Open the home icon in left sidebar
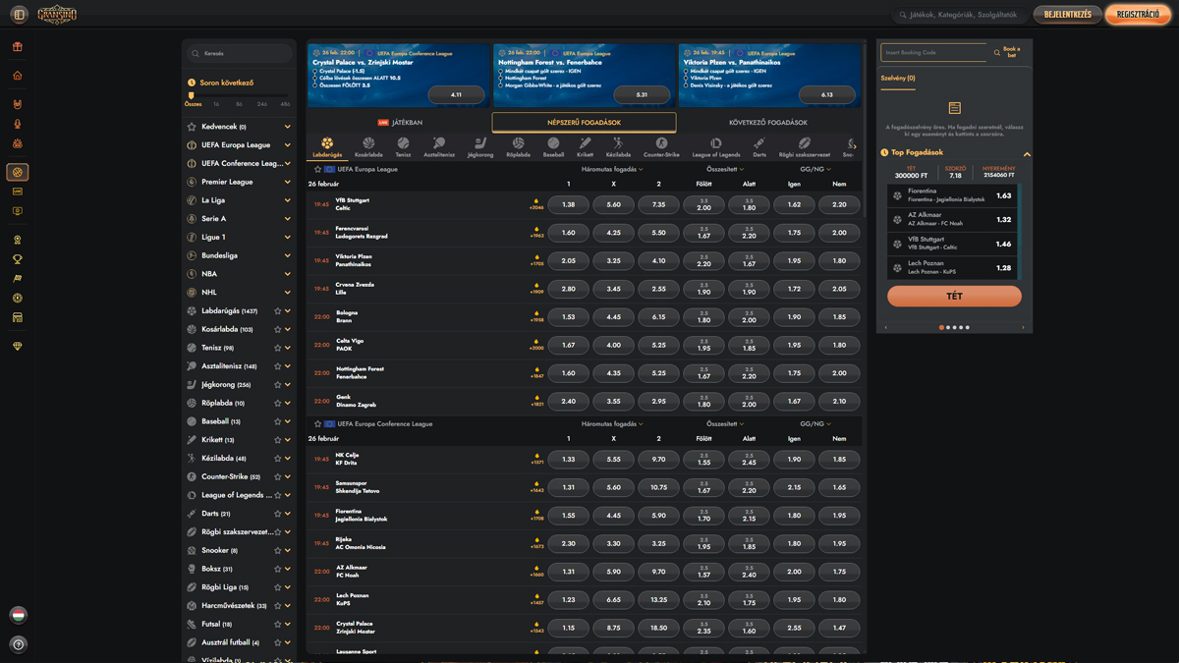1179x663 pixels. click(18, 76)
